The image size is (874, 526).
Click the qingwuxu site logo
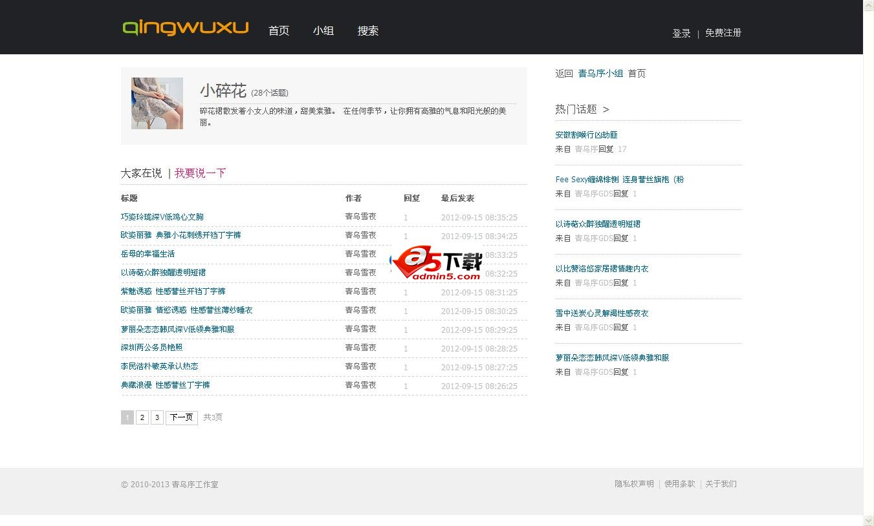pos(185,28)
